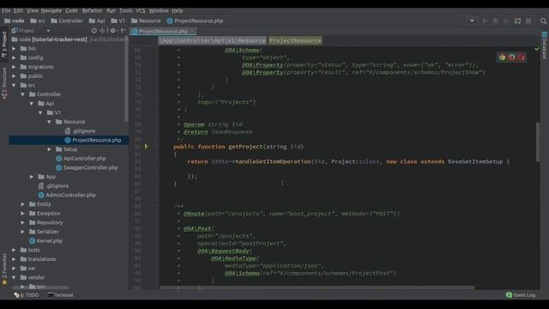Open the Search Everywhere magnifier icon
The width and height of the screenshot is (549, 309).
click(543, 21)
